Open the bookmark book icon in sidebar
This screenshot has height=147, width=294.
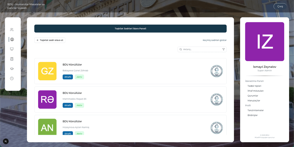12,59
